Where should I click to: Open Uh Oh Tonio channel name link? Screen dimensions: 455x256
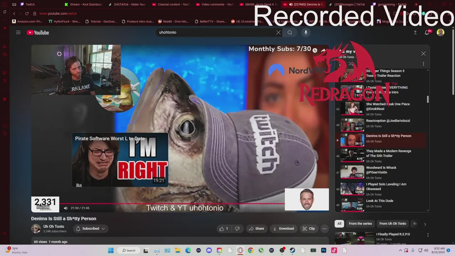pos(54,226)
